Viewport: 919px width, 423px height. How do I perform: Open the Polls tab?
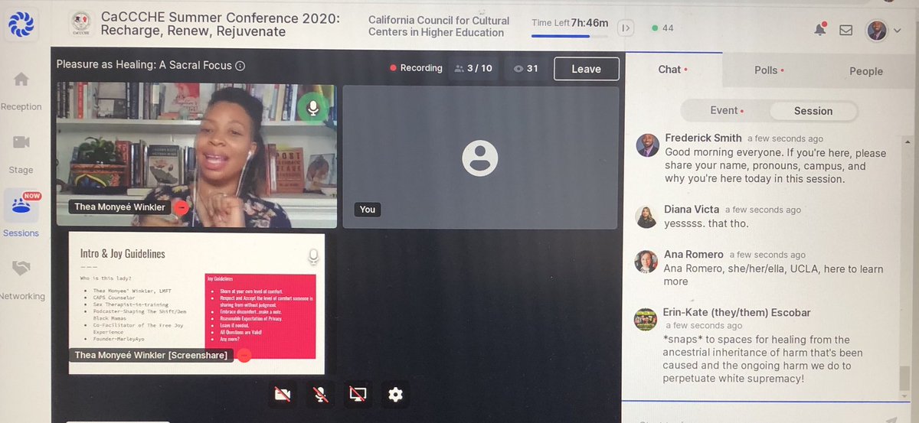point(769,70)
